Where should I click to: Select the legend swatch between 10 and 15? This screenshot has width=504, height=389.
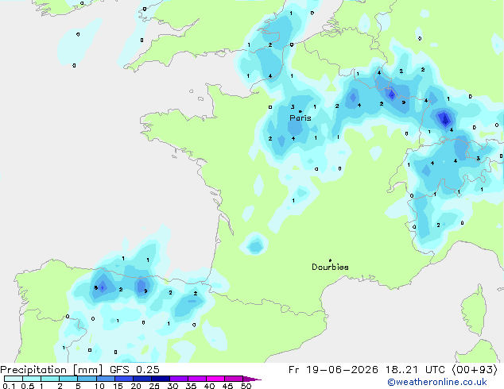[x=106, y=379]
